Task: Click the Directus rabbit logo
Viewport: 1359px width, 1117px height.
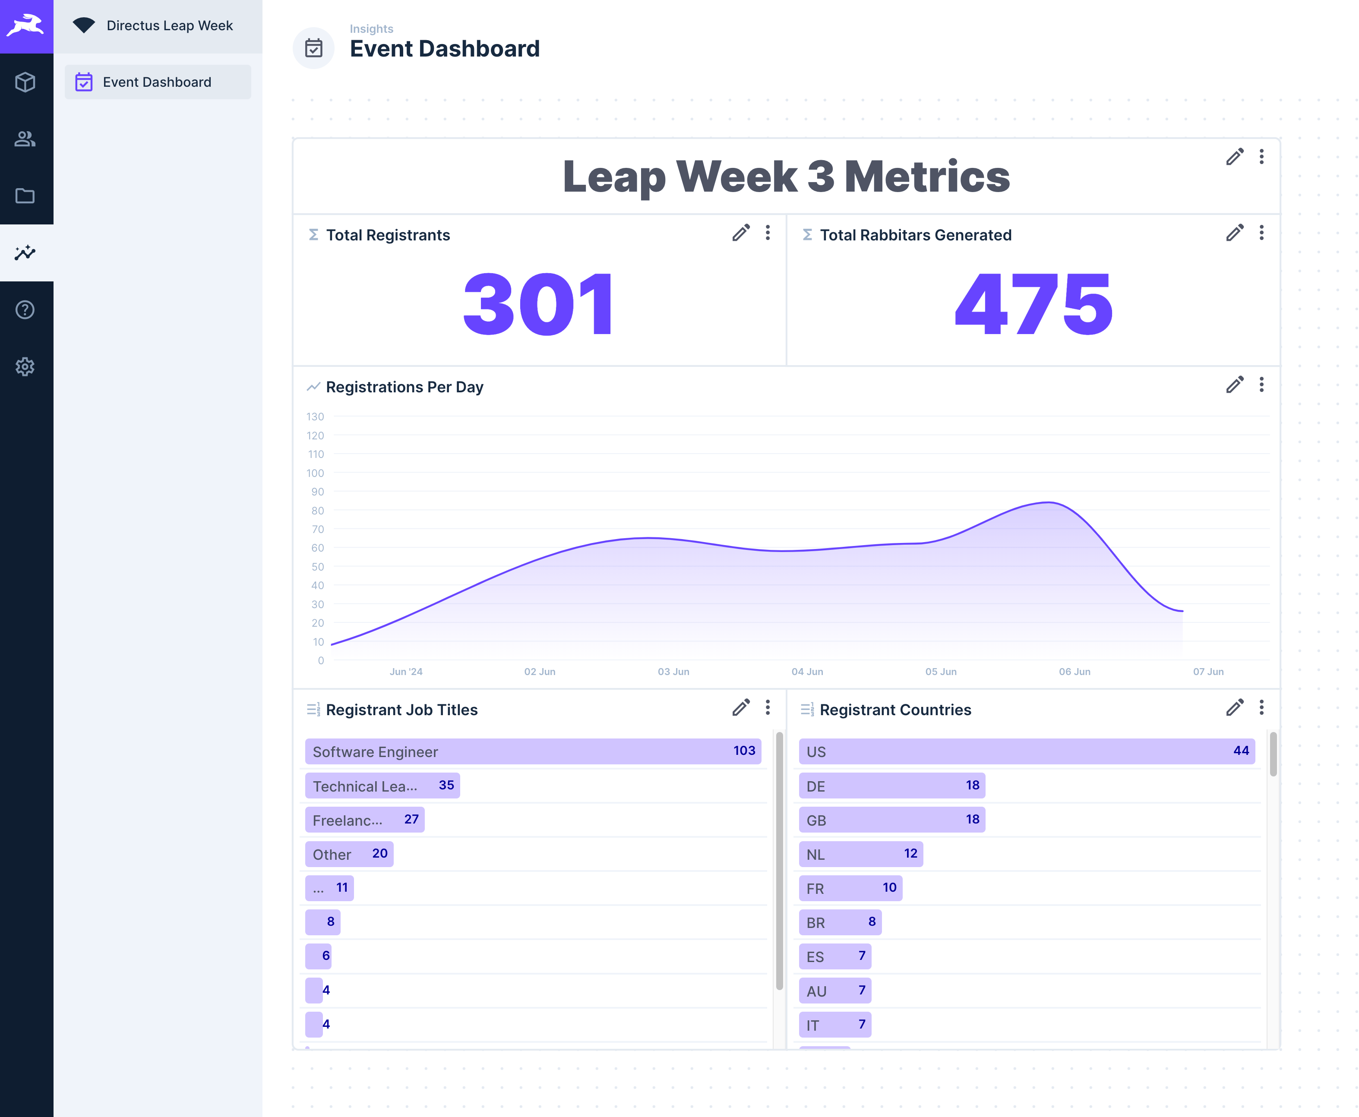Action: (26, 26)
